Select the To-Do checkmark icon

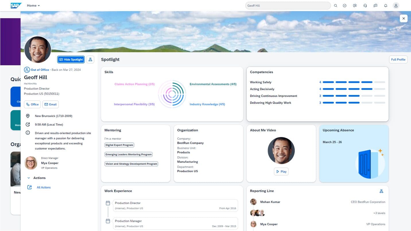pyautogui.click(x=344, y=5)
